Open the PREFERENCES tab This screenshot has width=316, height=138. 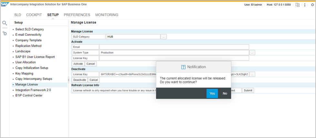pyautogui.click(x=77, y=15)
